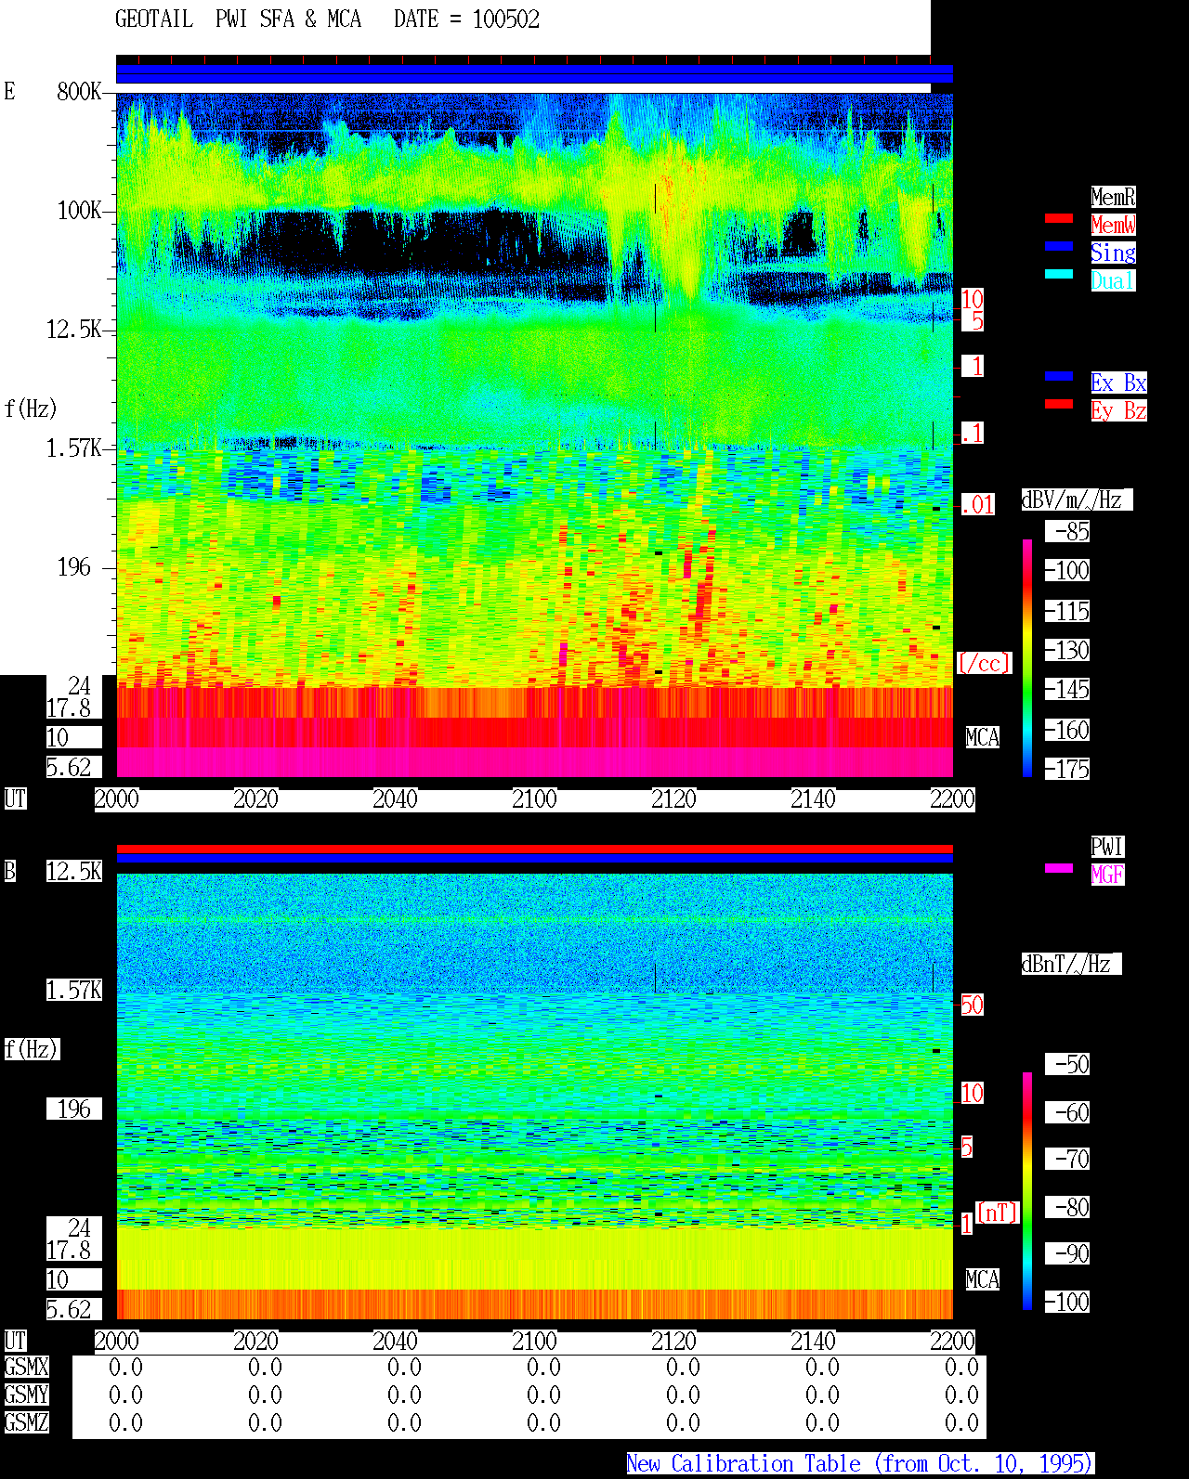Image resolution: width=1189 pixels, height=1479 pixels.
Task: Click the Ex Bx label
Action: tap(1118, 383)
